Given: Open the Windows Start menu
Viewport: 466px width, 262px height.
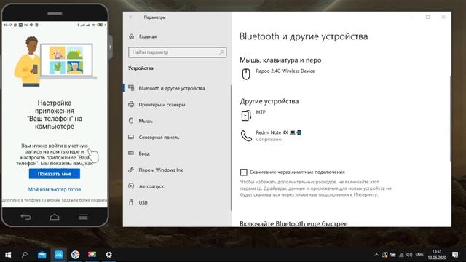Looking at the screenshot, I should 8,255.
